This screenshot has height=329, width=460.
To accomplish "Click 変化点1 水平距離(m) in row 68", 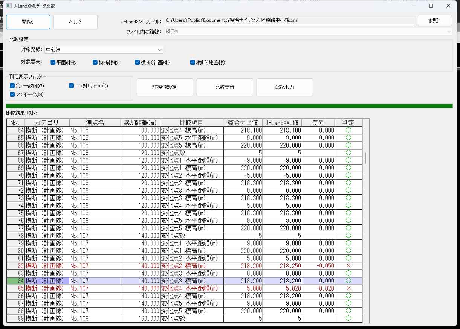I will coord(192,160).
